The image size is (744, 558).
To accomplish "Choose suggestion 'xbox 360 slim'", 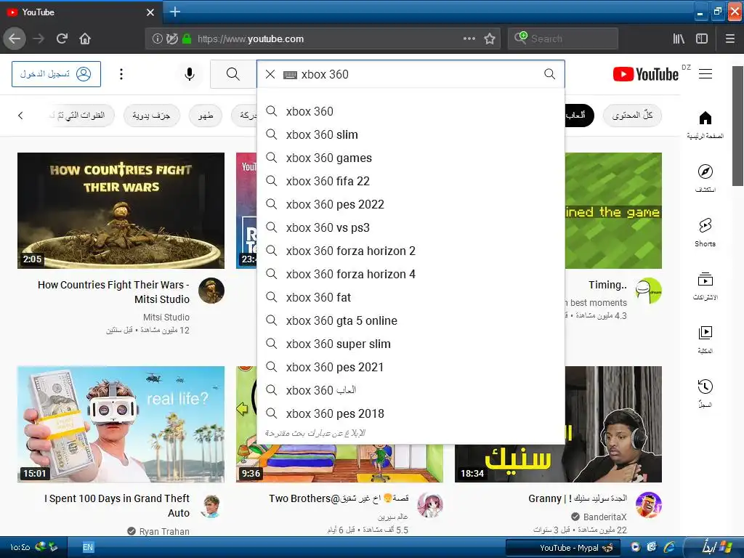I will (x=411, y=134).
